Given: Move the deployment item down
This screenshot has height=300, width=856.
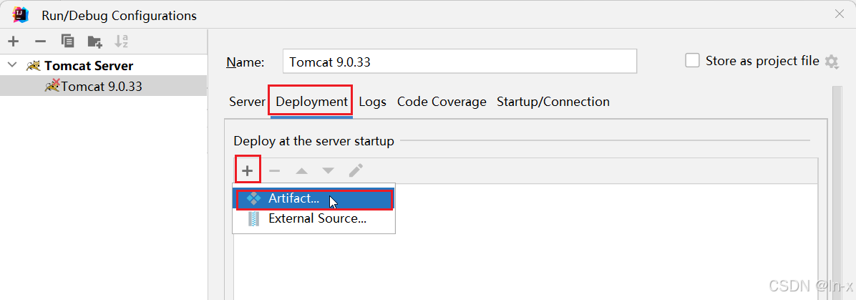Looking at the screenshot, I should coord(328,171).
